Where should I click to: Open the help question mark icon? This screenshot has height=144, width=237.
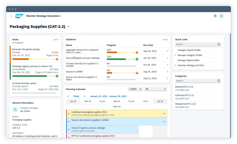point(215,16)
